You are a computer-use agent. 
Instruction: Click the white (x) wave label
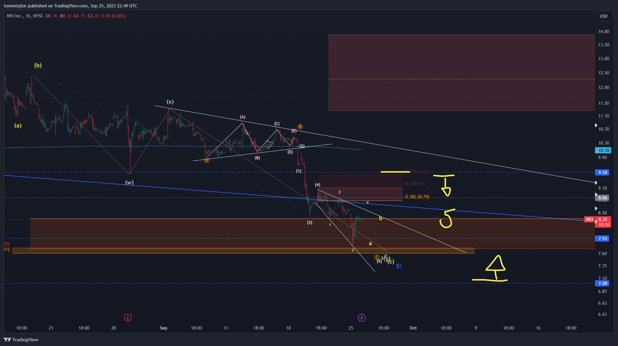[170, 102]
